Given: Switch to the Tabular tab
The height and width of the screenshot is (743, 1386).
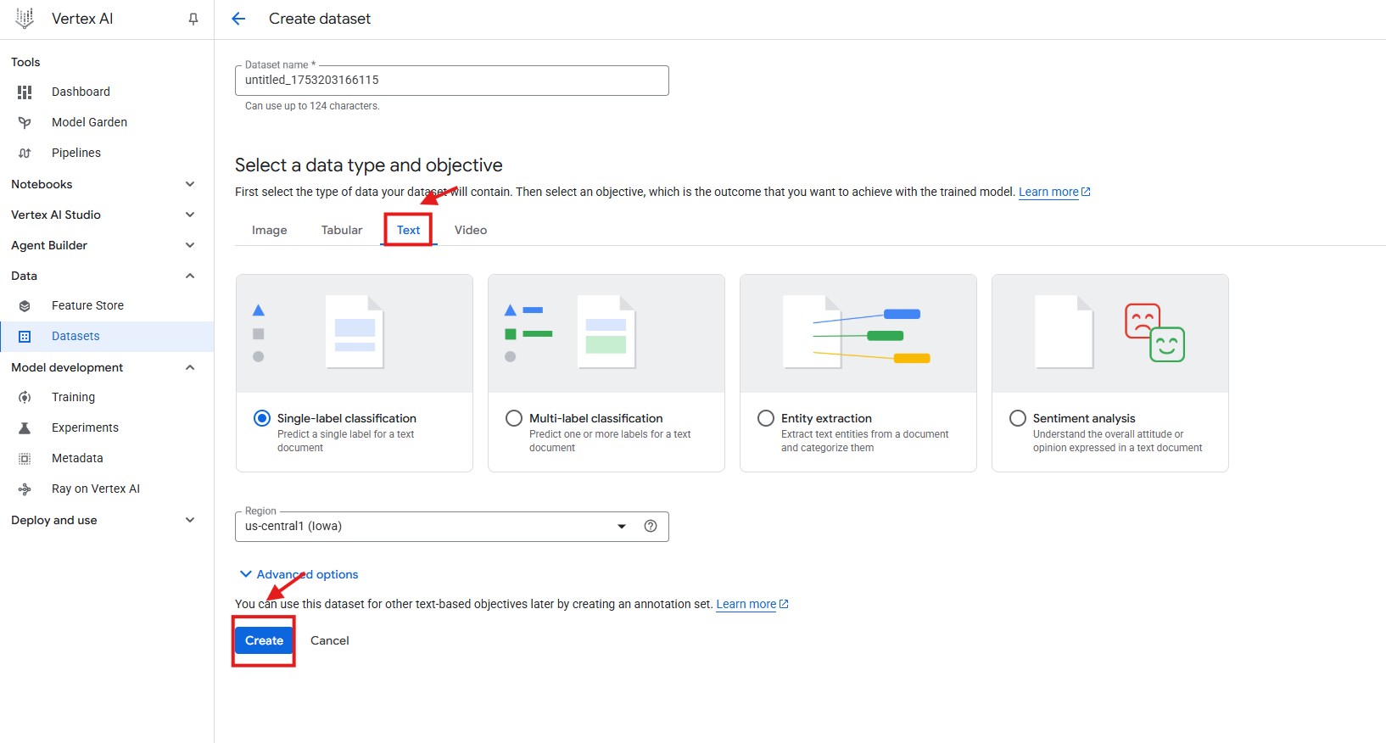Looking at the screenshot, I should click(341, 230).
